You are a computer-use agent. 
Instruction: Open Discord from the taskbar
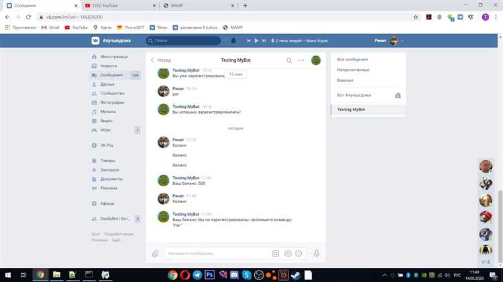pos(235,275)
